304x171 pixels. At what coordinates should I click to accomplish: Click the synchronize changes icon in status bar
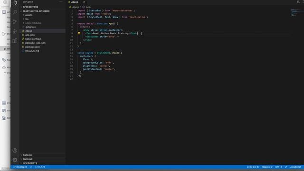click(x=31, y=167)
